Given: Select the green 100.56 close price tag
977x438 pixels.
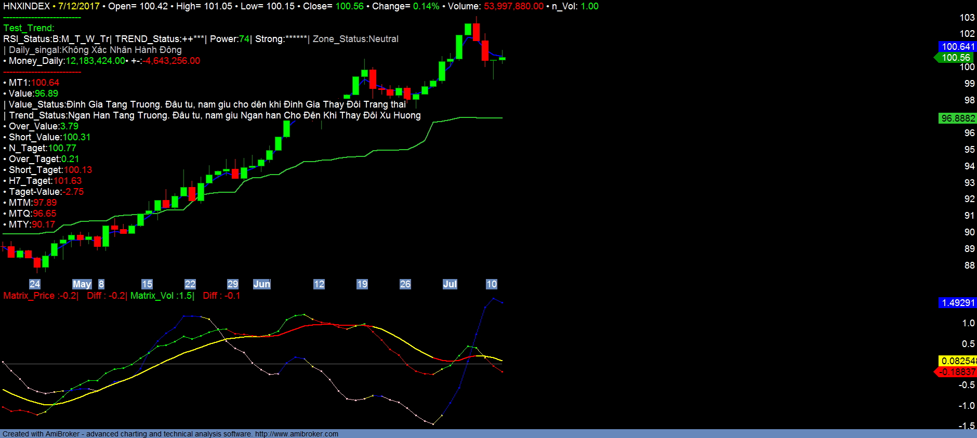Looking at the screenshot, I should tap(956, 58).
